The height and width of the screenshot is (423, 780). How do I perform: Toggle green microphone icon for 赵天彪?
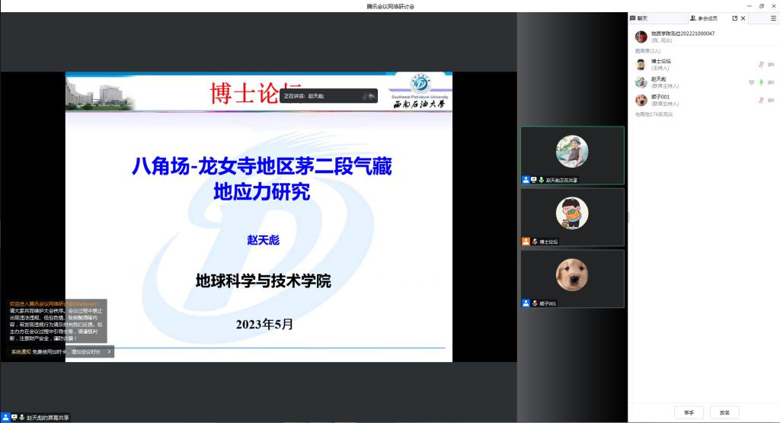pyautogui.click(x=761, y=82)
